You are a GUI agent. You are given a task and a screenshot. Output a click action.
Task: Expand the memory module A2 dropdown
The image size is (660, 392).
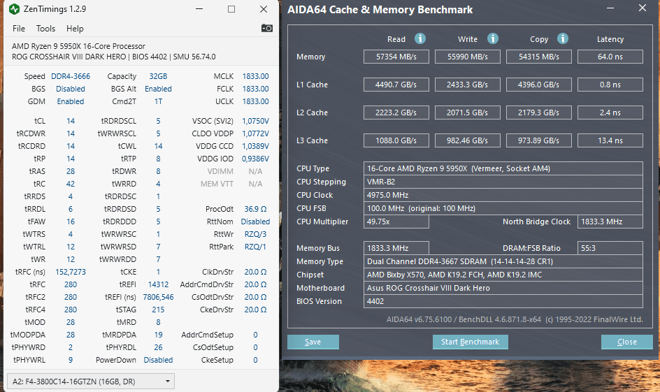coord(91,382)
